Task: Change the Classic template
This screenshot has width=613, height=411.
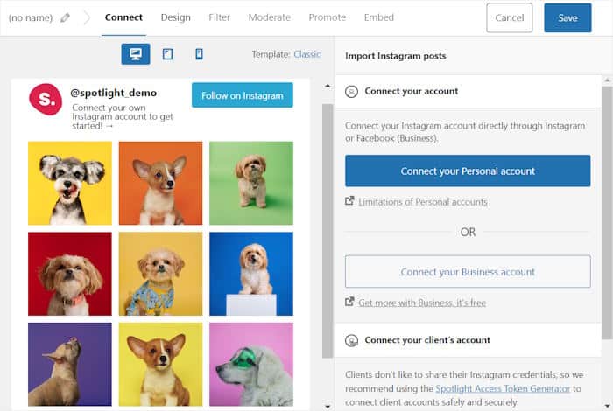Action: pos(306,54)
